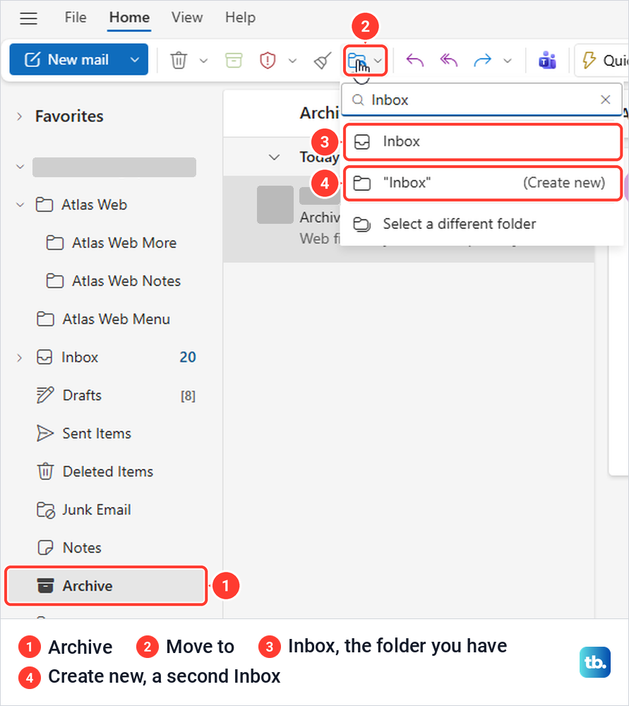Open the File menu
The image size is (629, 706).
[x=76, y=18]
